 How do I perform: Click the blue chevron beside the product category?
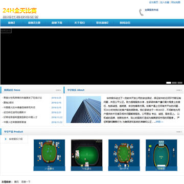[x=6, y=139]
